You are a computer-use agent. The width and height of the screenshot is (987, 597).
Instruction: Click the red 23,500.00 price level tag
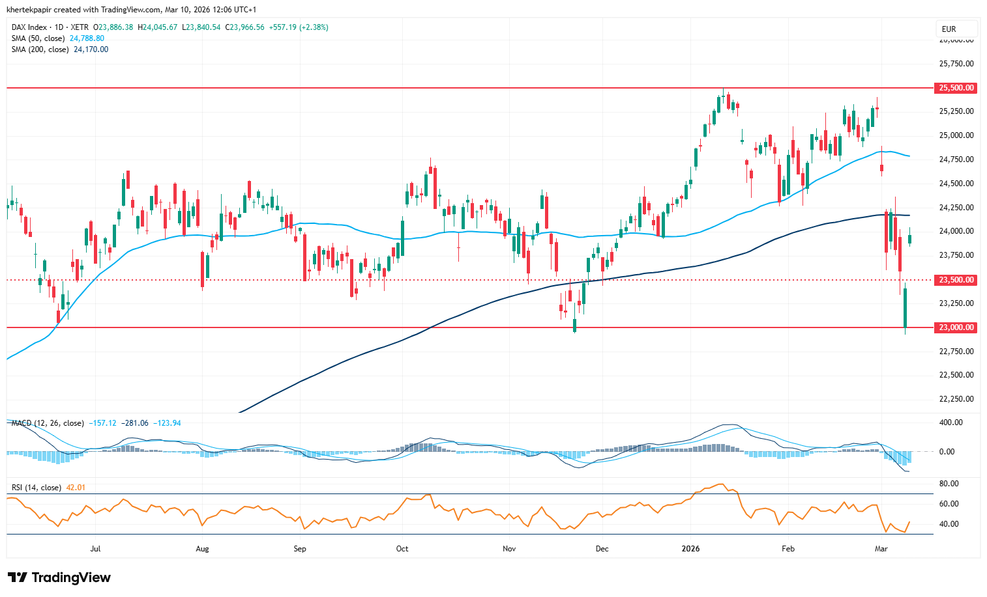point(956,280)
